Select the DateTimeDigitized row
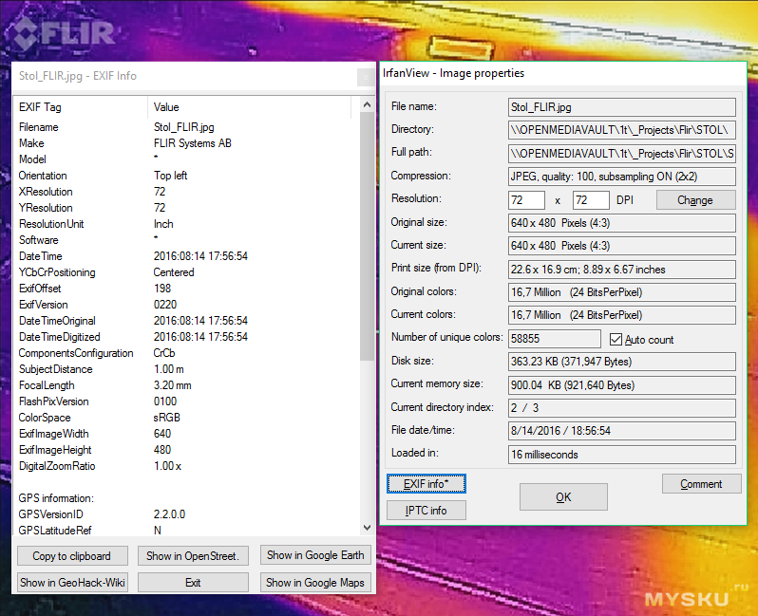The image size is (758, 616). [x=186, y=337]
